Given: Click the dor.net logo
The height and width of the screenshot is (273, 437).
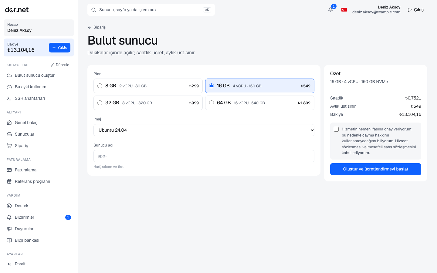Looking at the screenshot, I should point(17,10).
